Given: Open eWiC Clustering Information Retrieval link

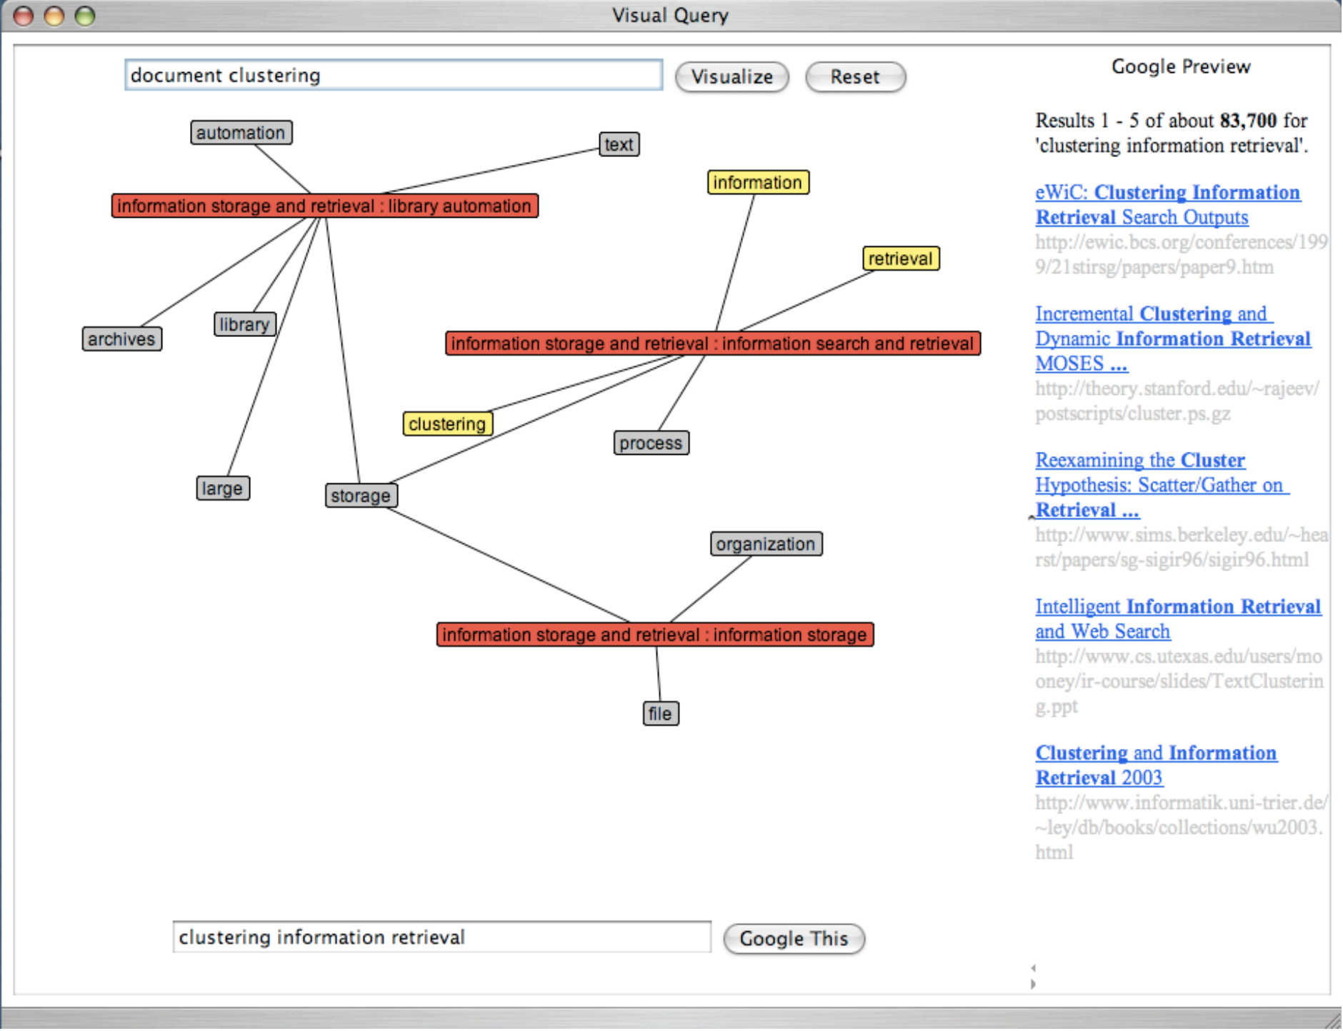Looking at the screenshot, I should tap(1167, 205).
